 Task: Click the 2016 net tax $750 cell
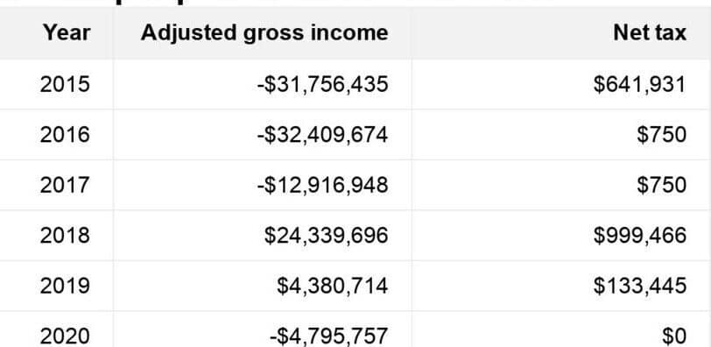[x=662, y=135]
